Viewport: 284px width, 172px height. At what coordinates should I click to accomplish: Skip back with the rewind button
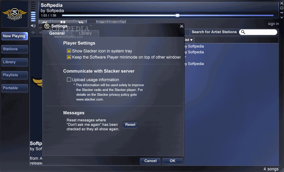tap(45, 22)
